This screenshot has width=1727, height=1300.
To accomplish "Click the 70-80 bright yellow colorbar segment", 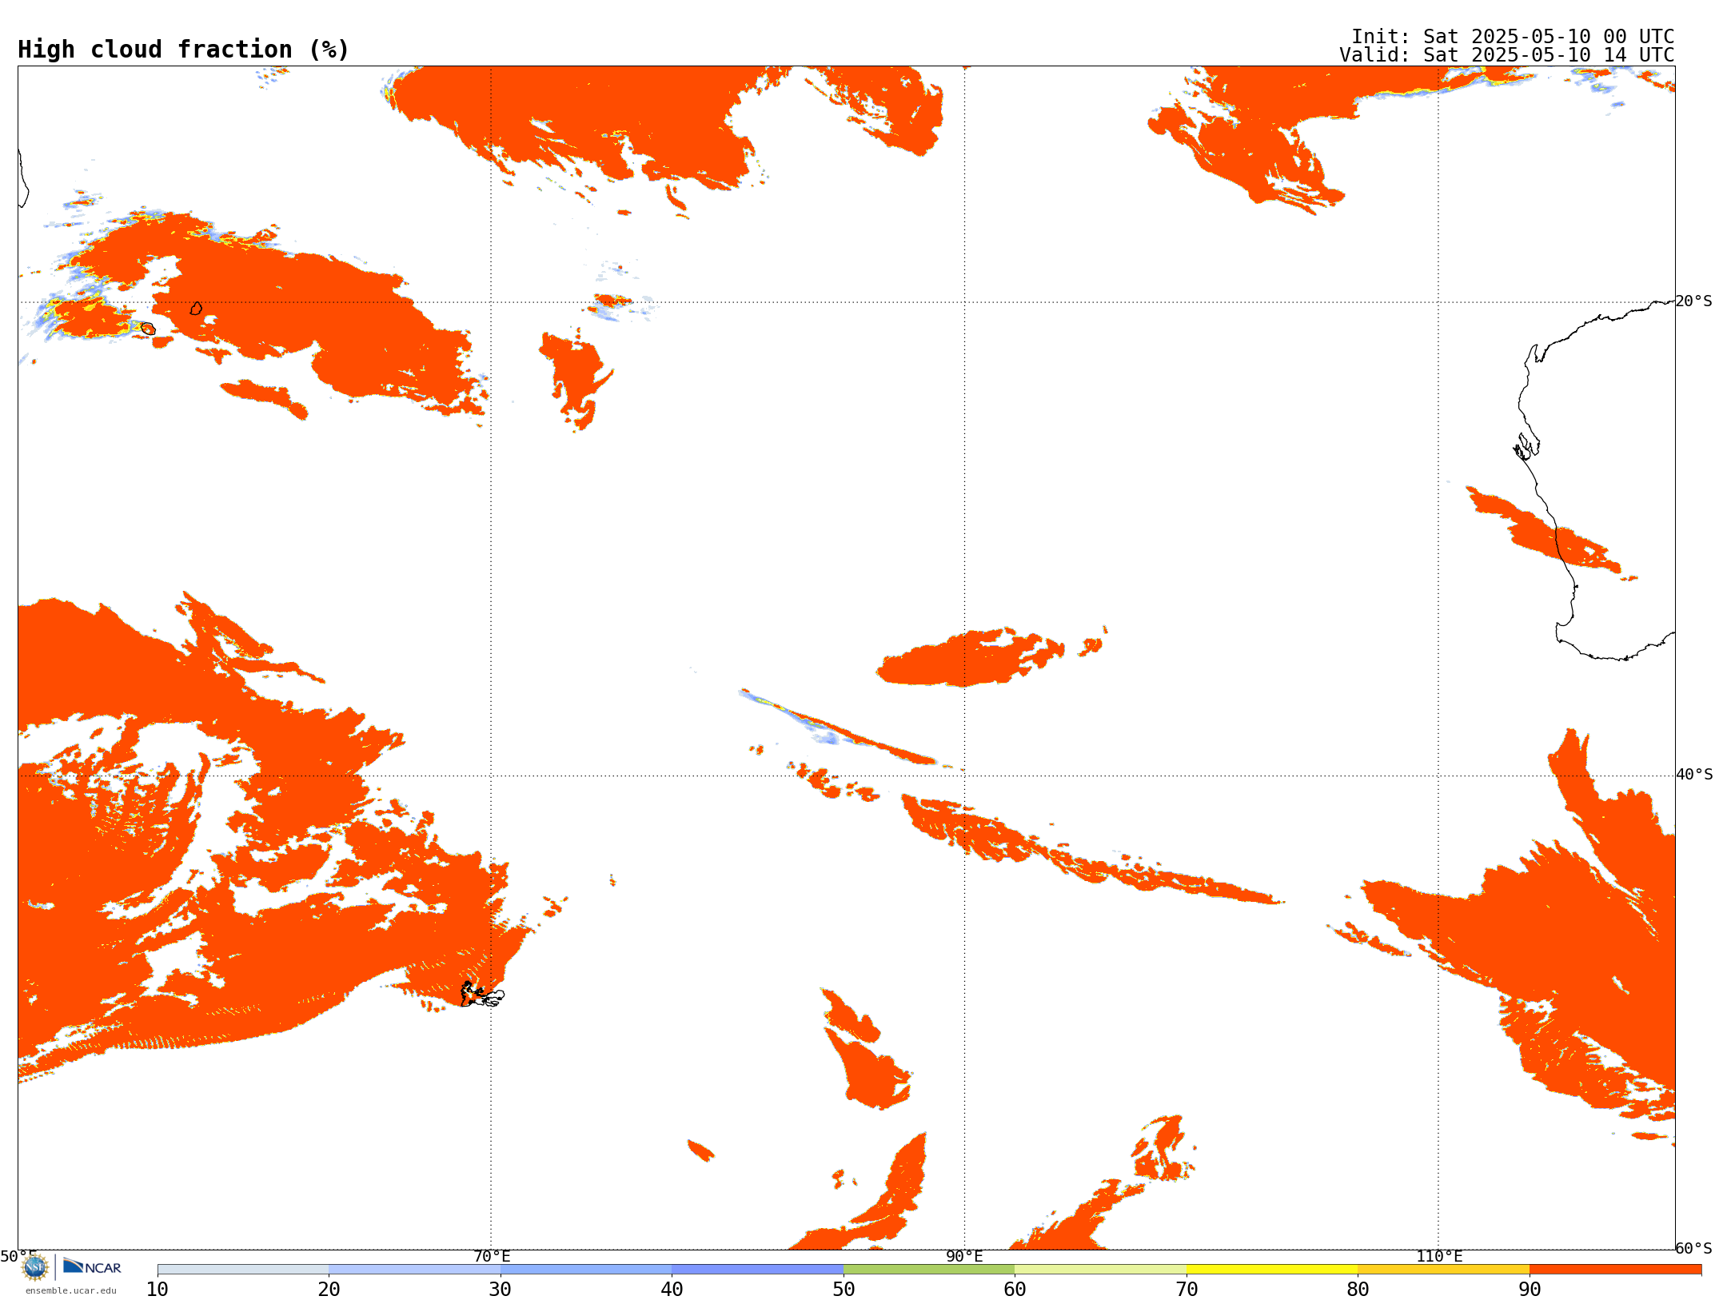I will tap(1272, 1270).
